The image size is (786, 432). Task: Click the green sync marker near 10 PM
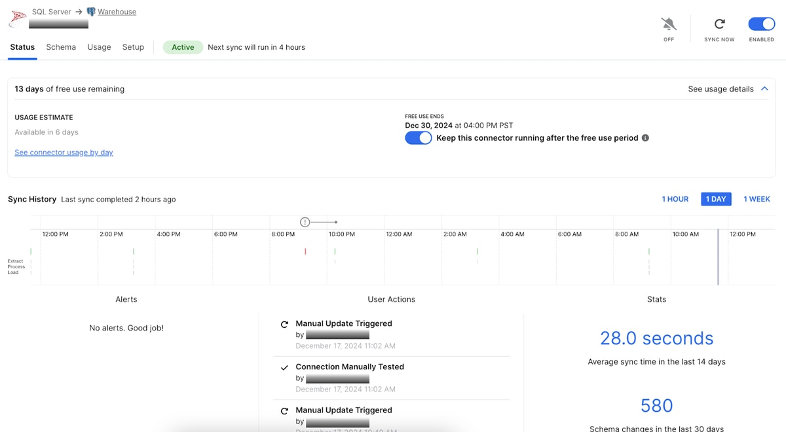pyautogui.click(x=335, y=251)
